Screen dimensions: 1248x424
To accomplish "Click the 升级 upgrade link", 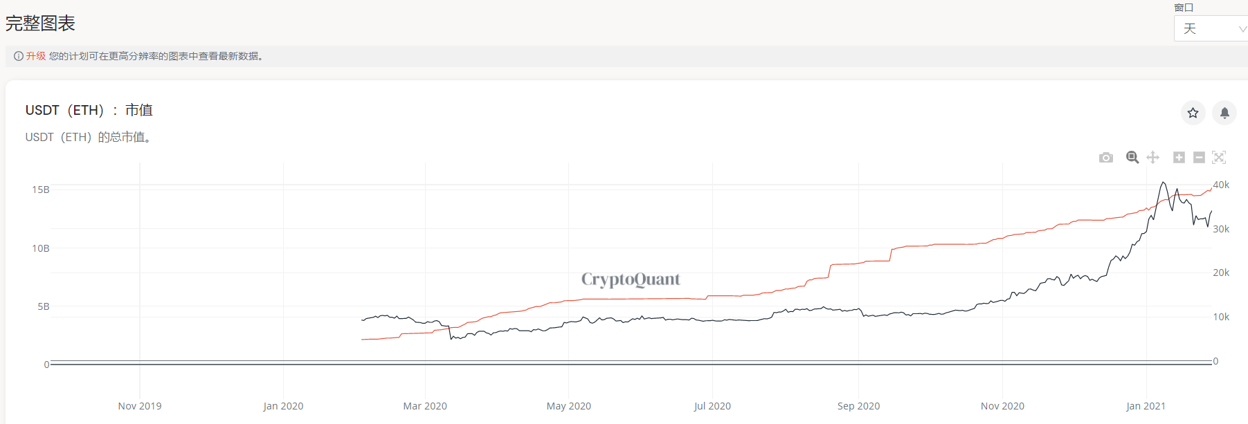I will coord(36,56).
